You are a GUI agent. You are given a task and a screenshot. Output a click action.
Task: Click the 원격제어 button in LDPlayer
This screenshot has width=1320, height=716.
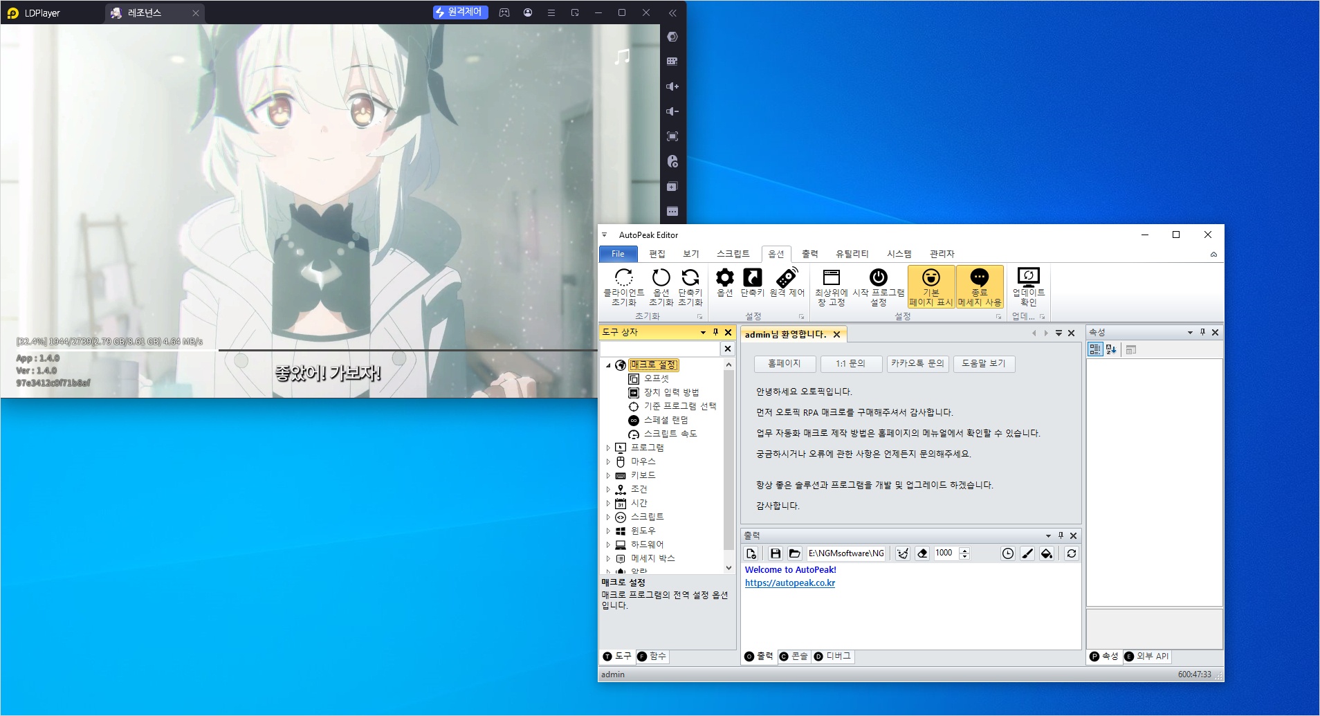[x=461, y=12]
